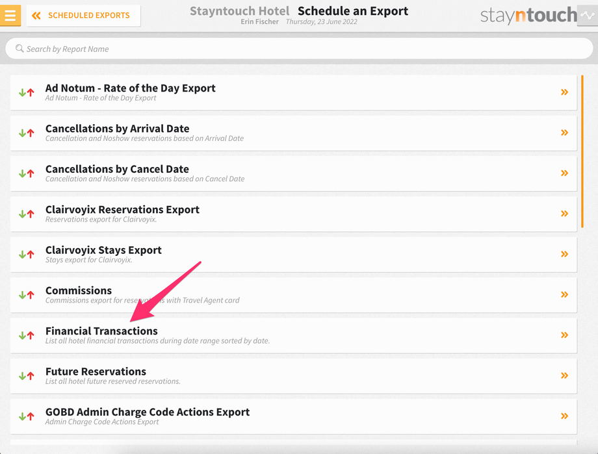Expand Cancellations by Cancel Date chevron
Viewport: 598px width, 454px height.
click(564, 173)
